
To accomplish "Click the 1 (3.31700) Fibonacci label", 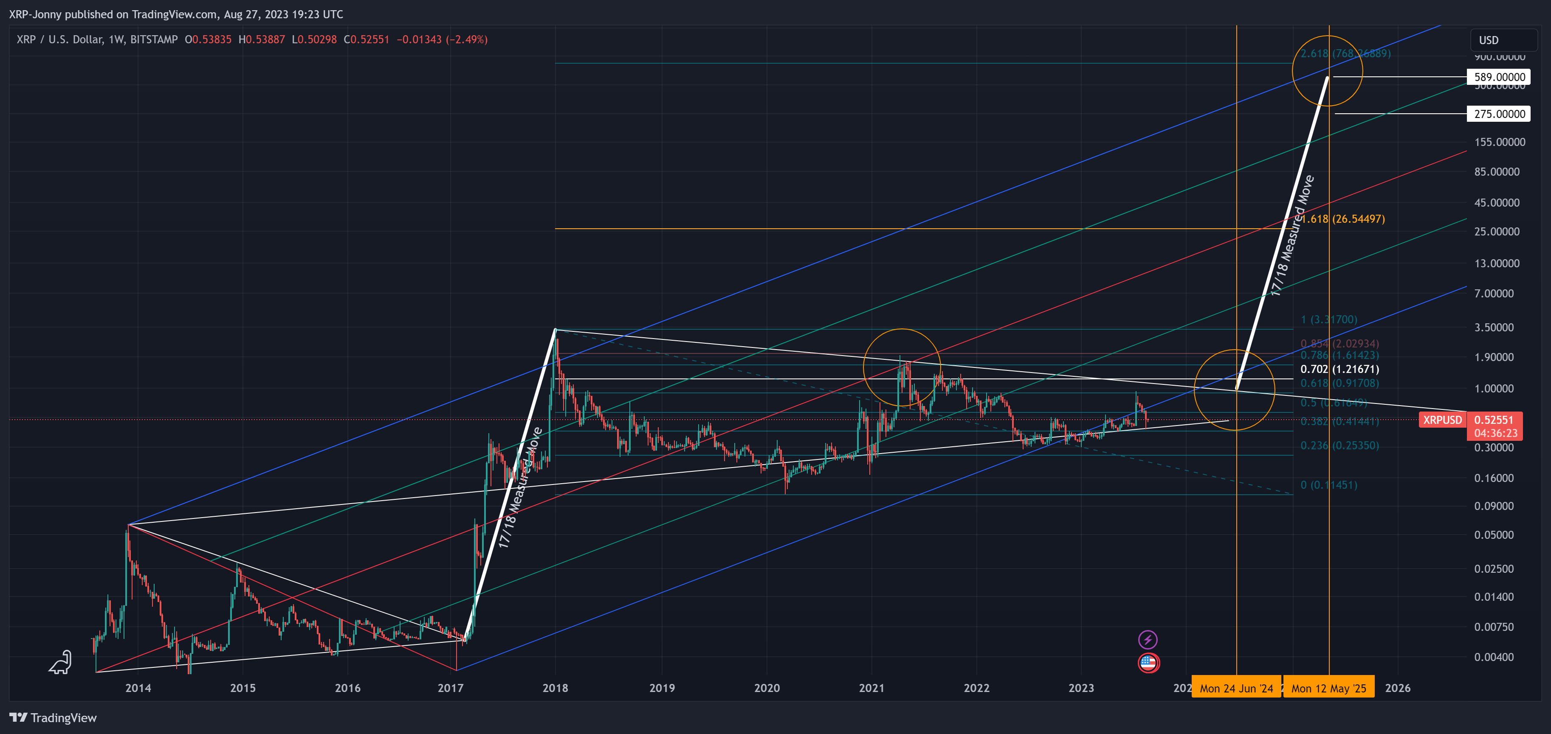I will (x=1329, y=319).
